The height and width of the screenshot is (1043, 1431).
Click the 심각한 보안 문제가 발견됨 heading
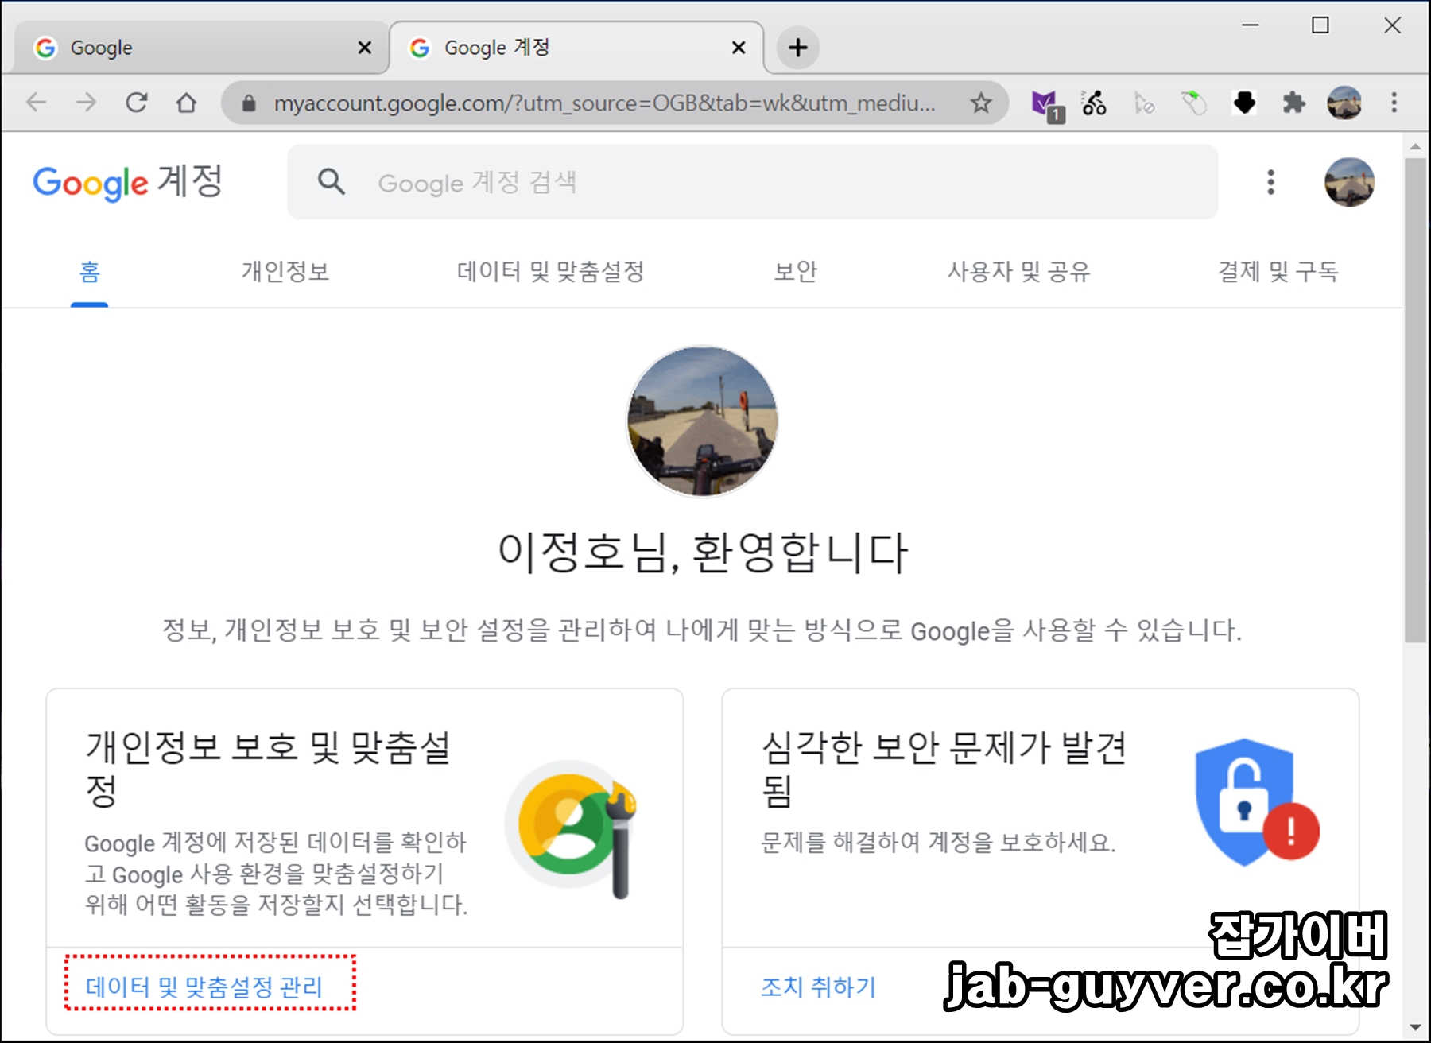click(944, 768)
